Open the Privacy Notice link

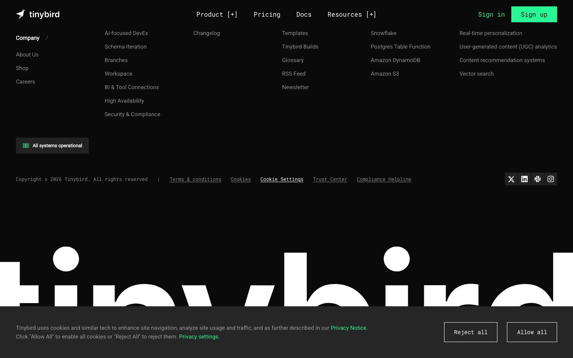pos(349,328)
